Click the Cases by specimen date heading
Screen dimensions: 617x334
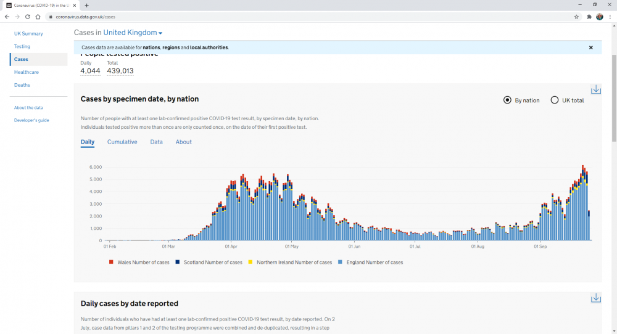pyautogui.click(x=139, y=99)
